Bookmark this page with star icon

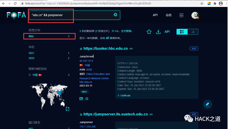pyautogui.click(x=202, y=4)
